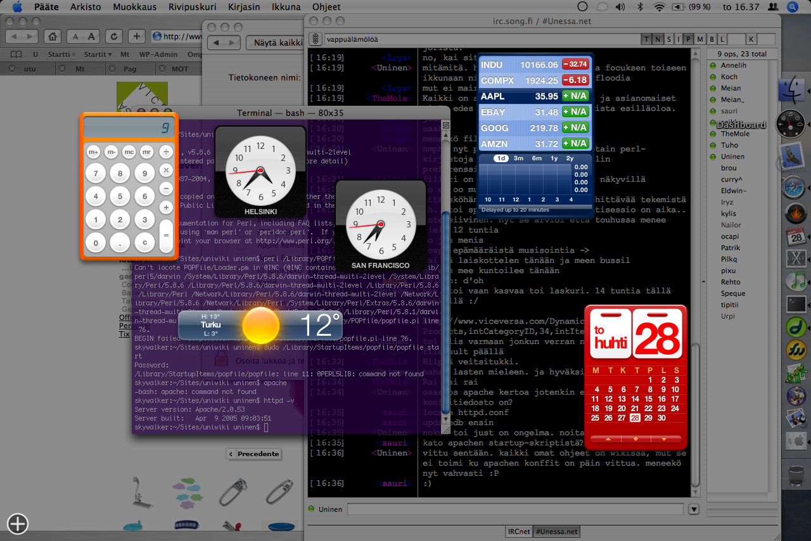Open the Rivipuskuri menu

[192, 7]
